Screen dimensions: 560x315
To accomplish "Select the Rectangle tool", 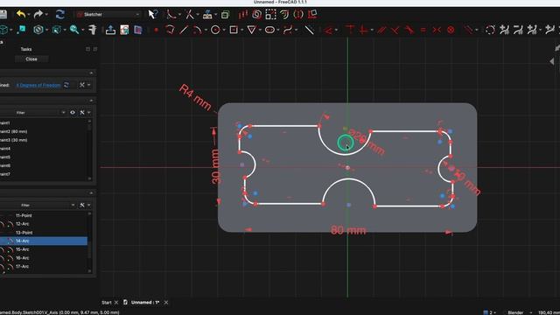I will 234,30.
